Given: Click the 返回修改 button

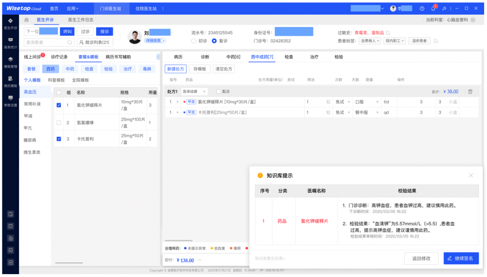Looking at the screenshot, I should (x=421, y=258).
